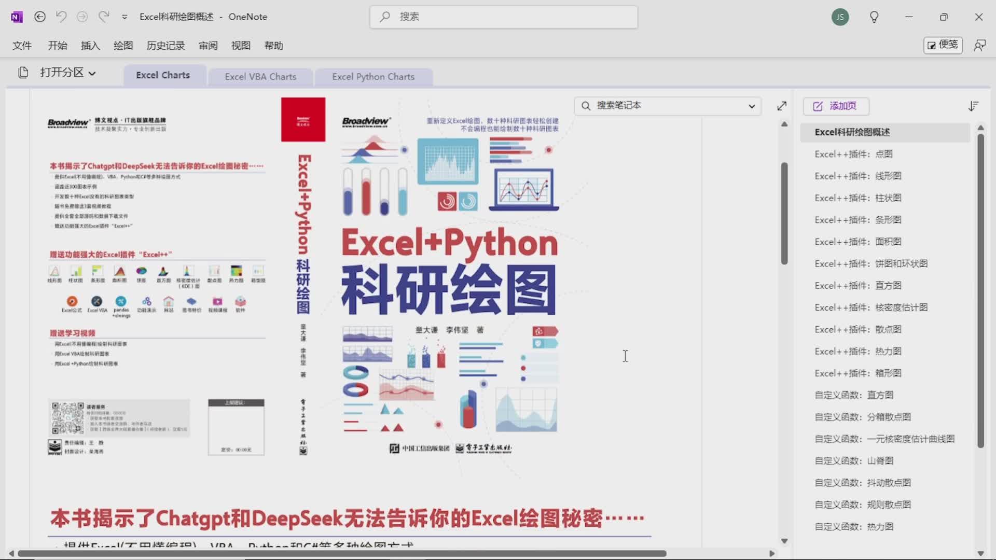Open page Excel++插件: 条形图
The image size is (996, 560).
point(885,220)
